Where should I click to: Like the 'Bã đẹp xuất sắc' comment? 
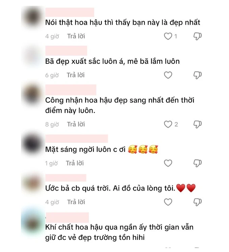[x=168, y=75]
